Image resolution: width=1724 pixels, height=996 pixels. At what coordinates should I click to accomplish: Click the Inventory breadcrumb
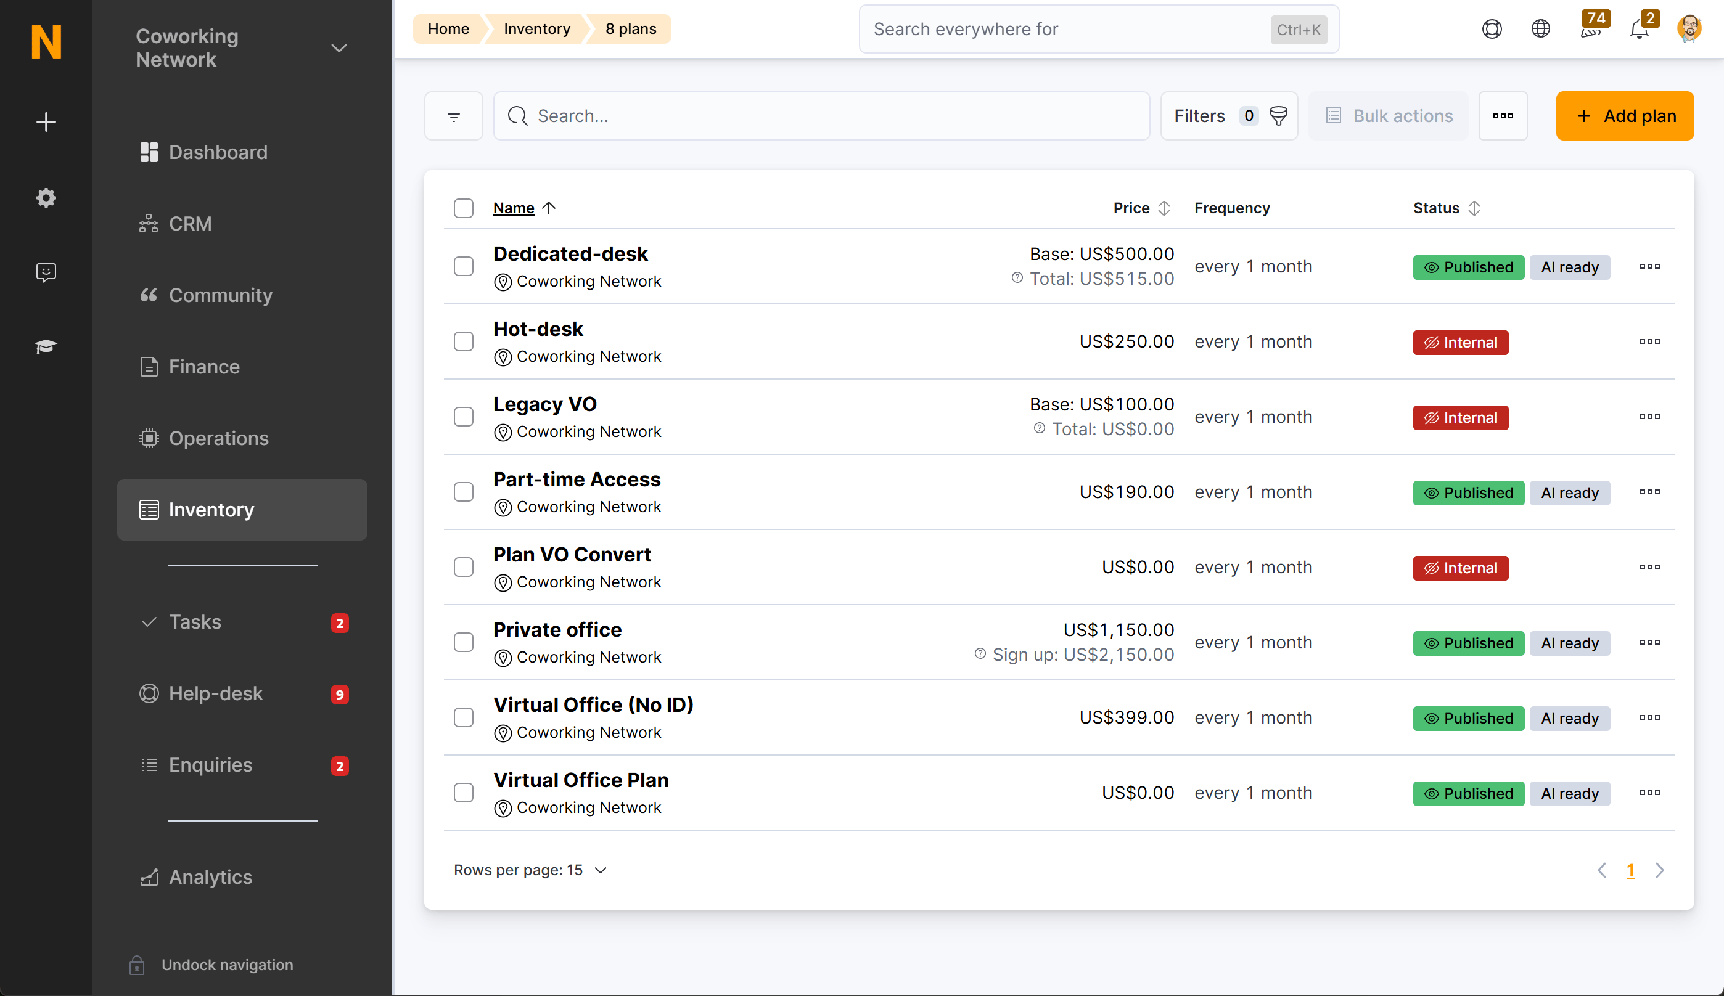pos(536,29)
